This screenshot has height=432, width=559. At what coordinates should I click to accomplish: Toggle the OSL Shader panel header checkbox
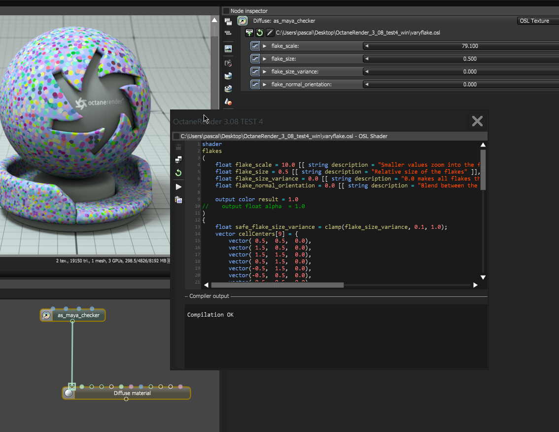tap(176, 136)
